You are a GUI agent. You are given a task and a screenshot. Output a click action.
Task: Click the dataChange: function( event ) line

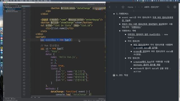(70, 92)
